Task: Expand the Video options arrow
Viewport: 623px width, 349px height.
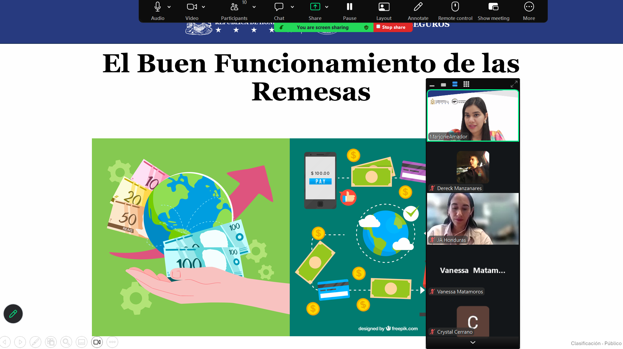Action: point(203,7)
